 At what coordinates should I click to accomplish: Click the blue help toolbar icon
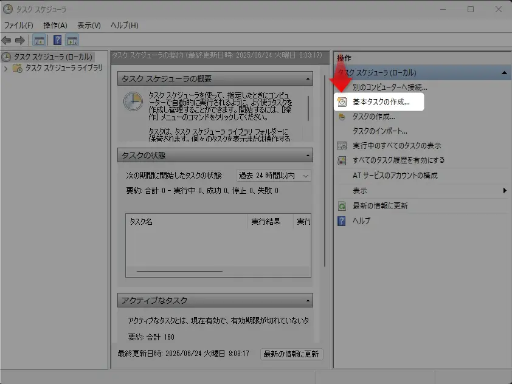(x=57, y=41)
